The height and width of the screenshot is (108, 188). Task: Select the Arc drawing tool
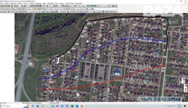pos(86,6)
